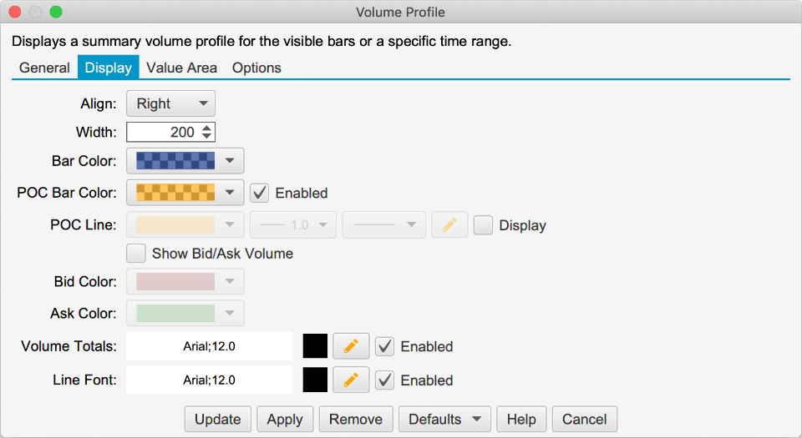
Task: Open the Bar Color dropdown
Action: [185, 159]
